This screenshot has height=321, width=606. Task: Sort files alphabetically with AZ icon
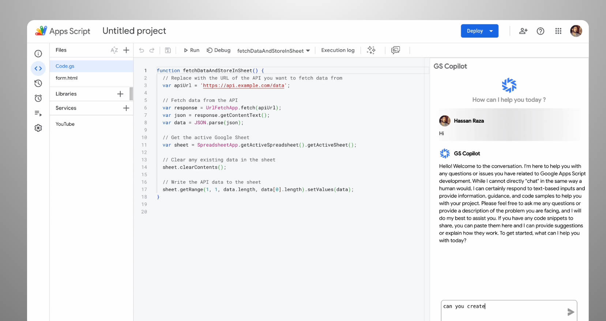[x=114, y=50]
